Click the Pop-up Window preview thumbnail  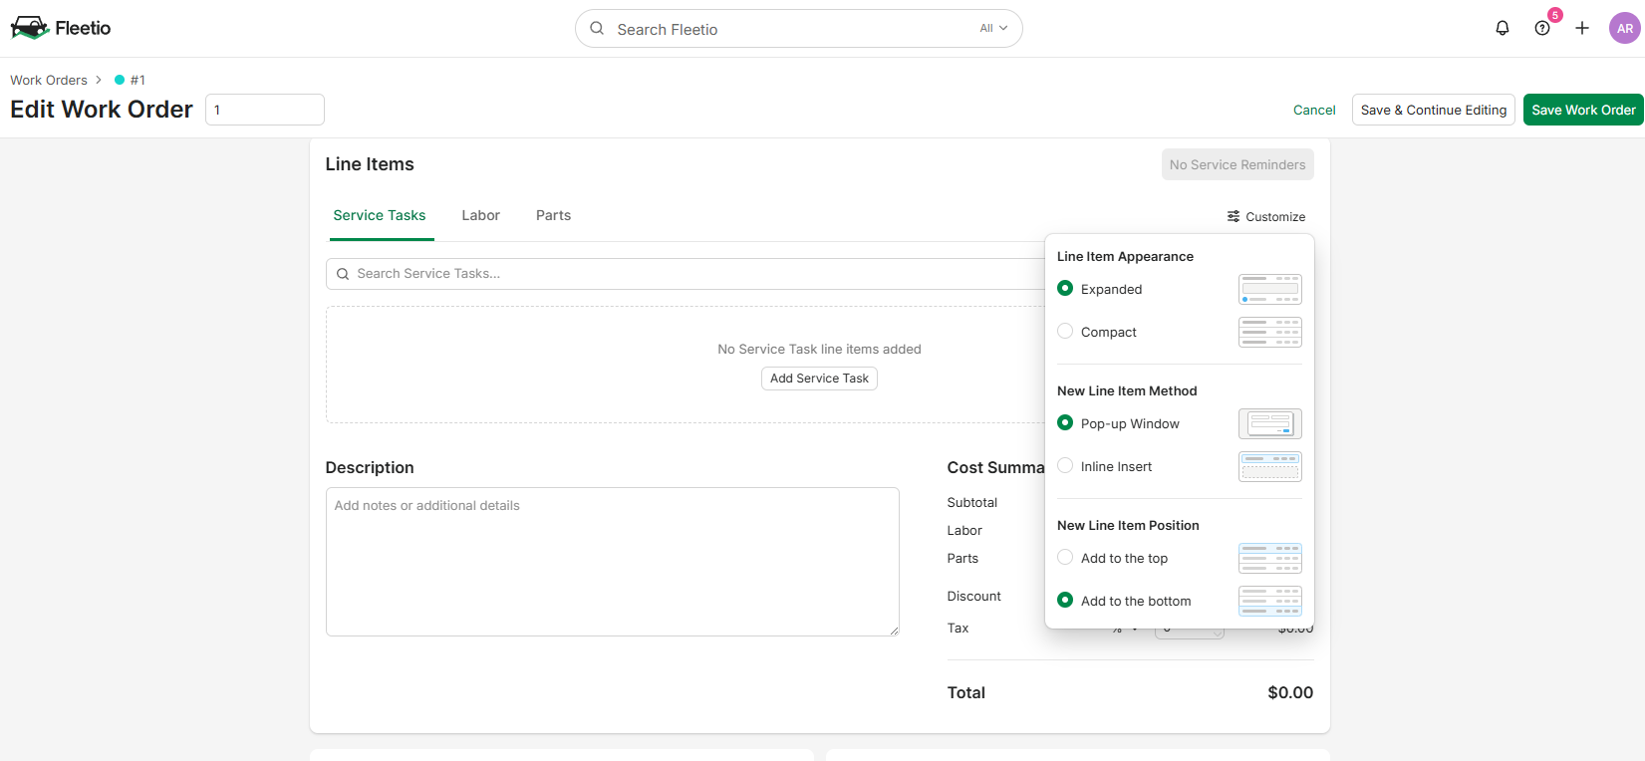point(1270,423)
